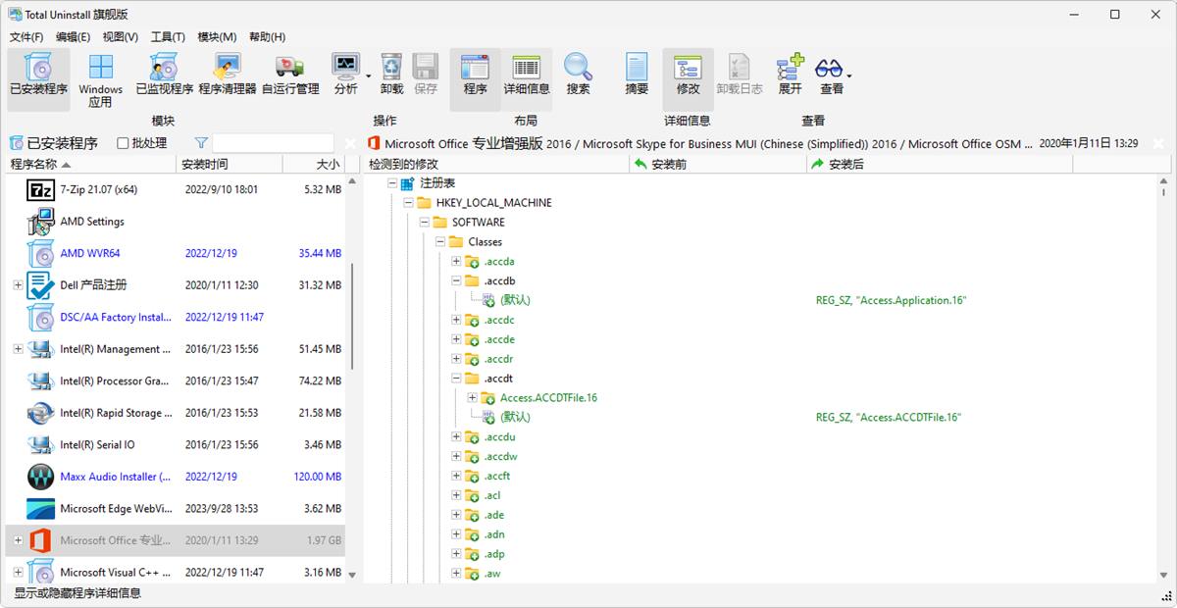Open the 分析 dropdown arrow

tap(369, 76)
